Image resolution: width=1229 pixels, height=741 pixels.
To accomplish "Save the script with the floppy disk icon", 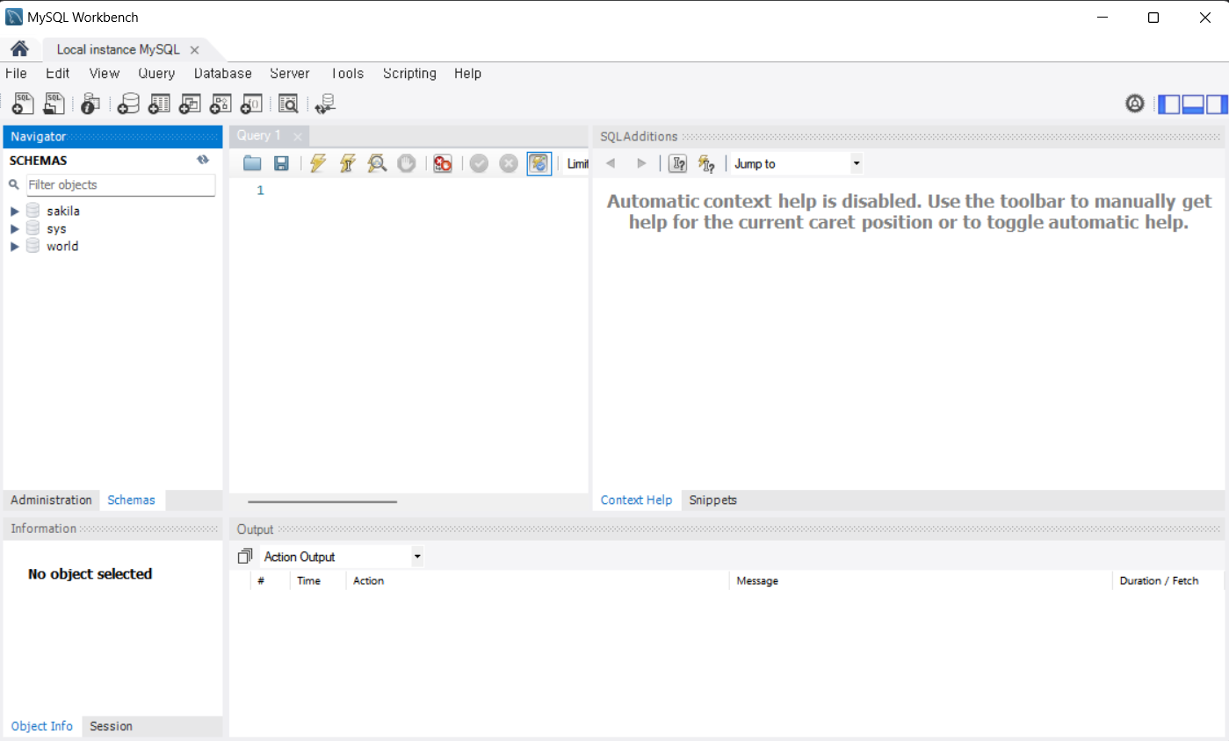I will tap(281, 163).
